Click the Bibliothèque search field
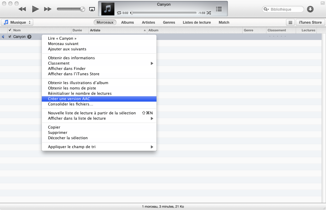The image size is (326, 210). point(283,9)
